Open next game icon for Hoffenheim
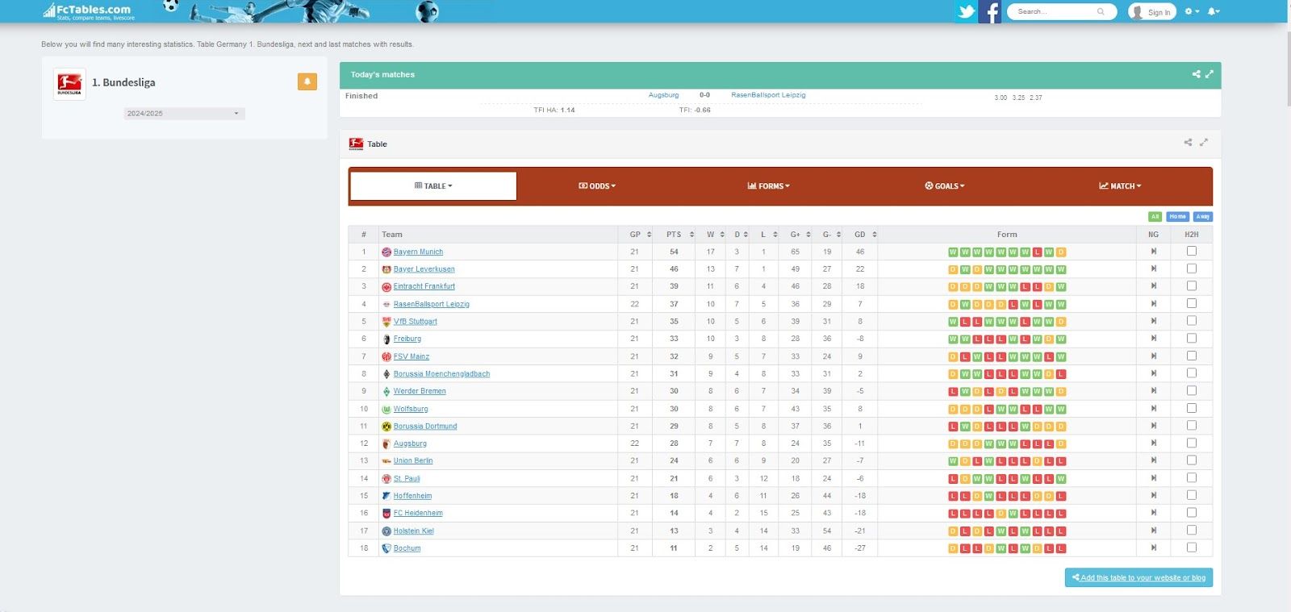 pos(1154,495)
